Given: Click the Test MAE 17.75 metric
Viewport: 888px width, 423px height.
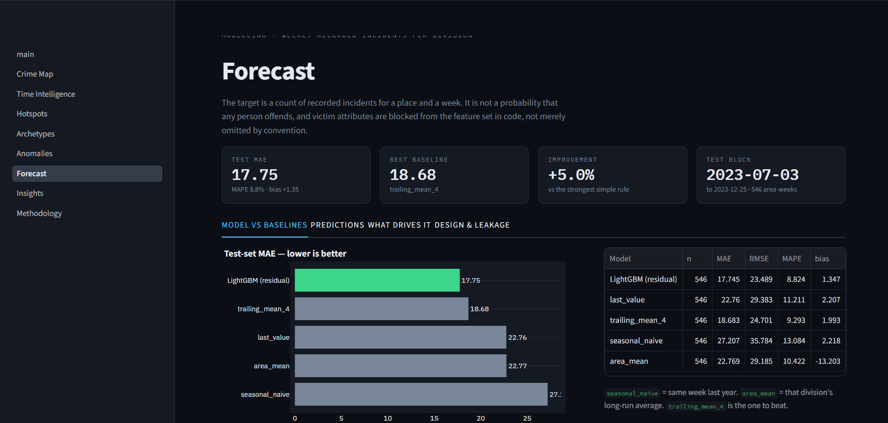Looking at the screenshot, I should click(x=296, y=175).
